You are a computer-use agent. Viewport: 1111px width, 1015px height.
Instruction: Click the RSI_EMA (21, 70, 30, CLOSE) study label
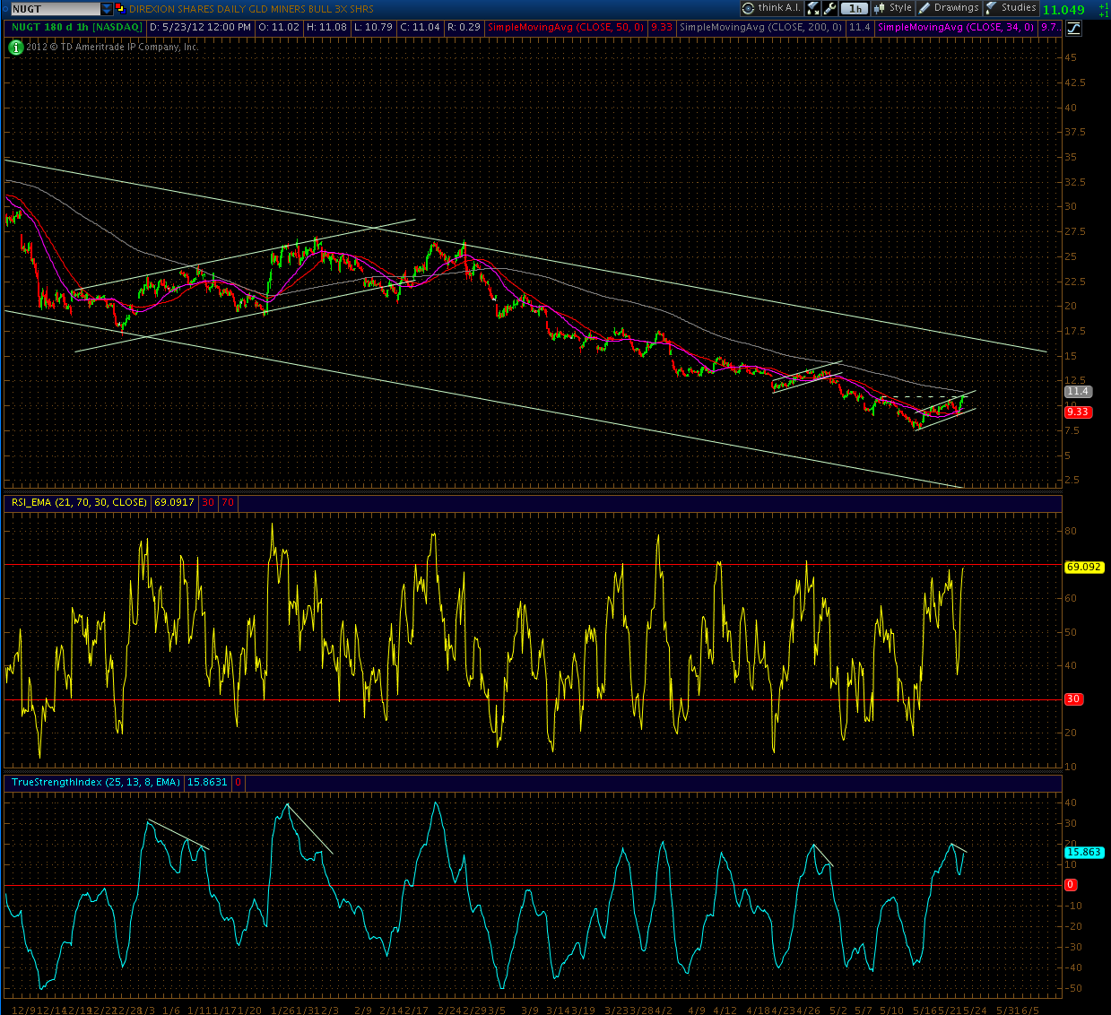(x=79, y=503)
